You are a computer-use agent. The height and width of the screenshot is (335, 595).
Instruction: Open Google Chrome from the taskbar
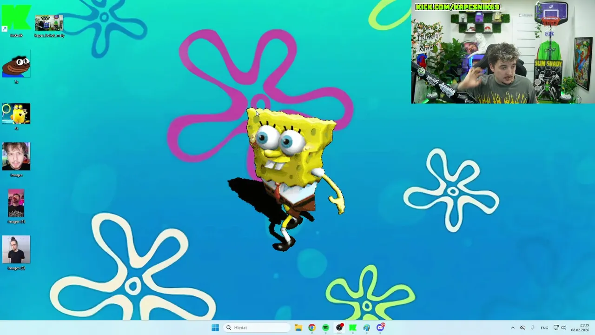coord(312,328)
